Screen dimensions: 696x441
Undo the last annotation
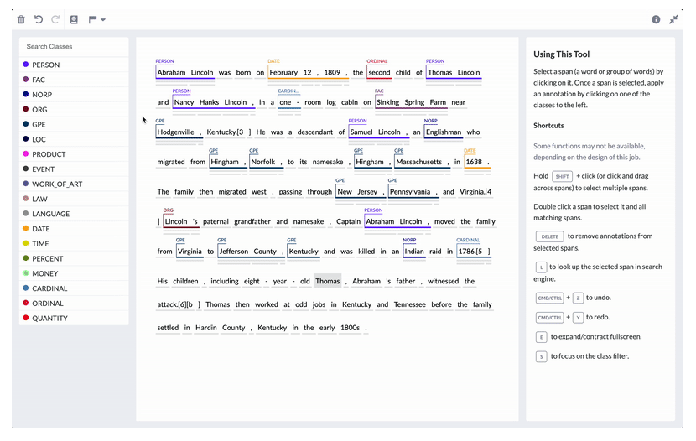point(39,19)
